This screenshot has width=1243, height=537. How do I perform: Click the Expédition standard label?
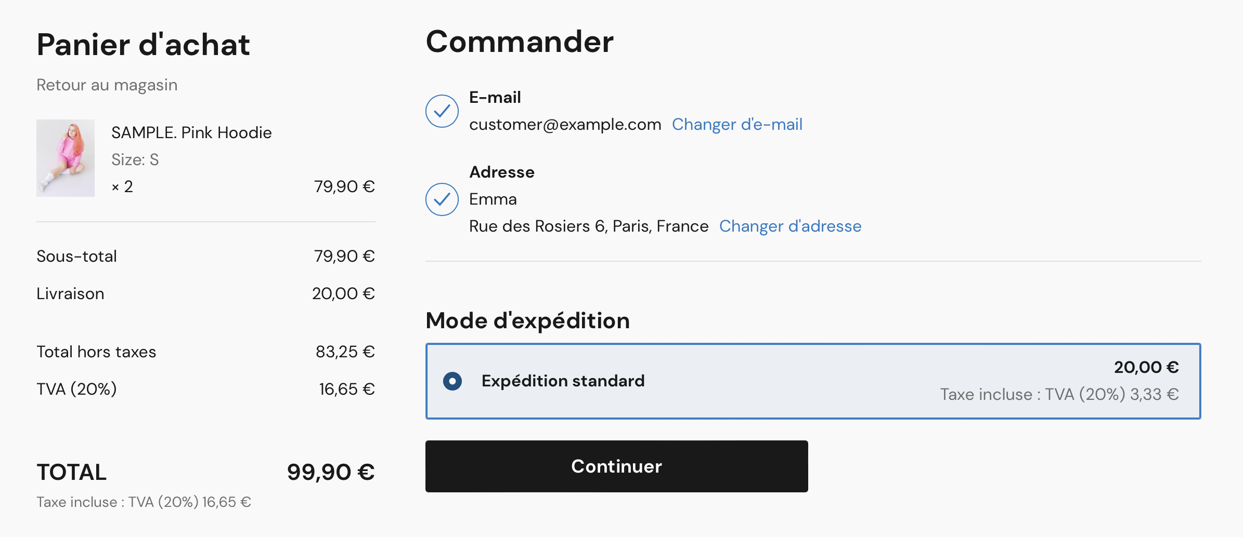click(x=563, y=381)
